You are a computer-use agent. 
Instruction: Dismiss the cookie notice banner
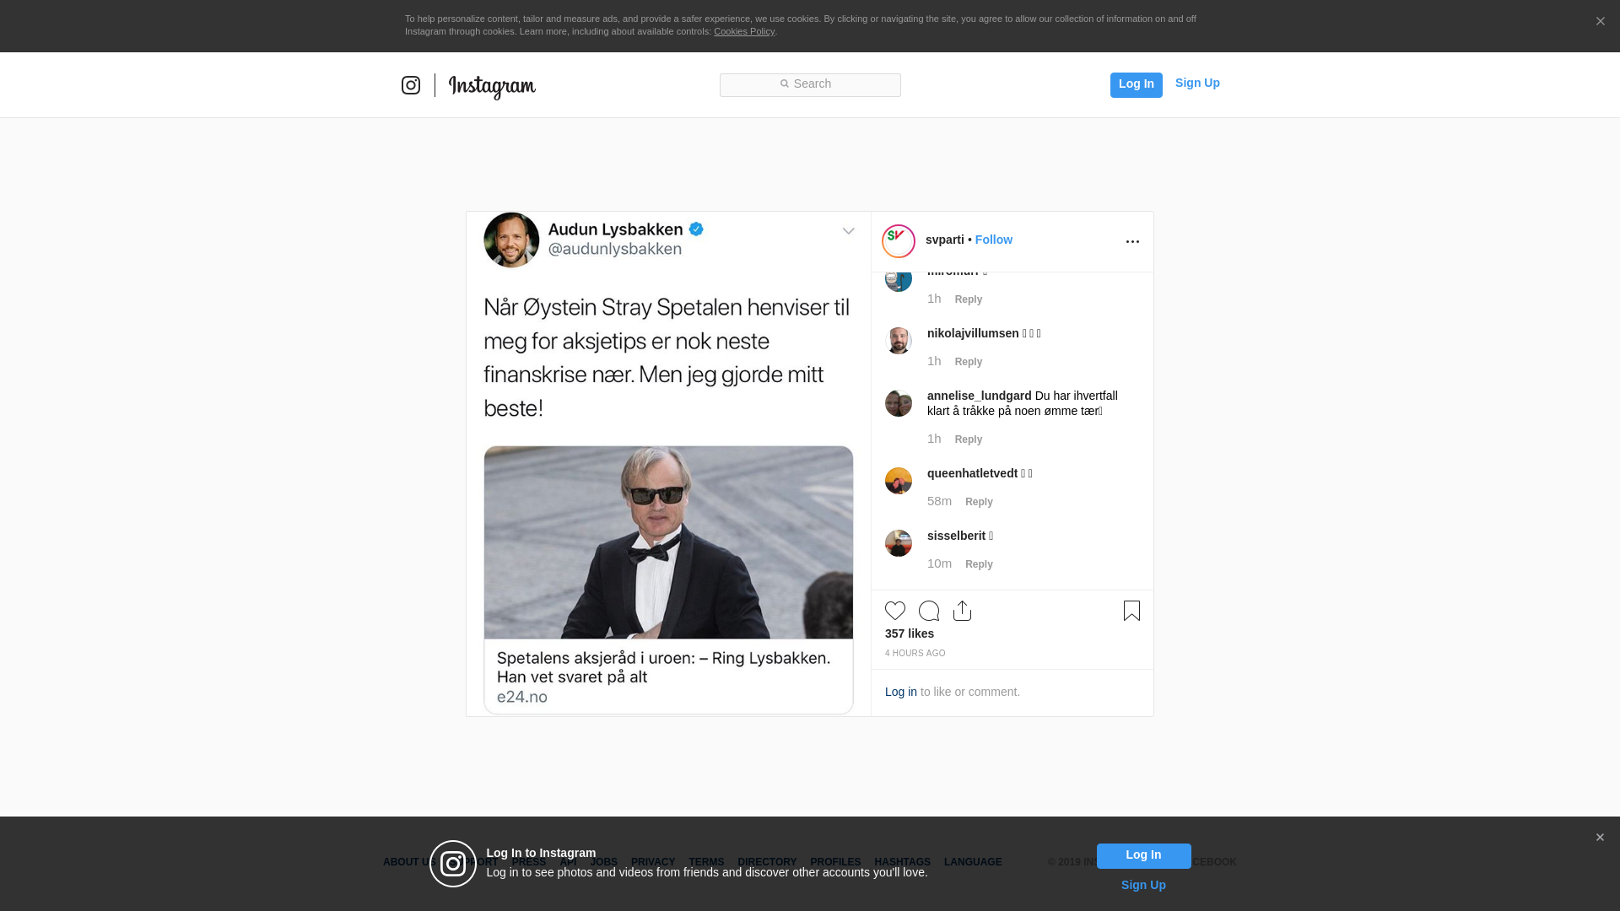[x=1600, y=21]
